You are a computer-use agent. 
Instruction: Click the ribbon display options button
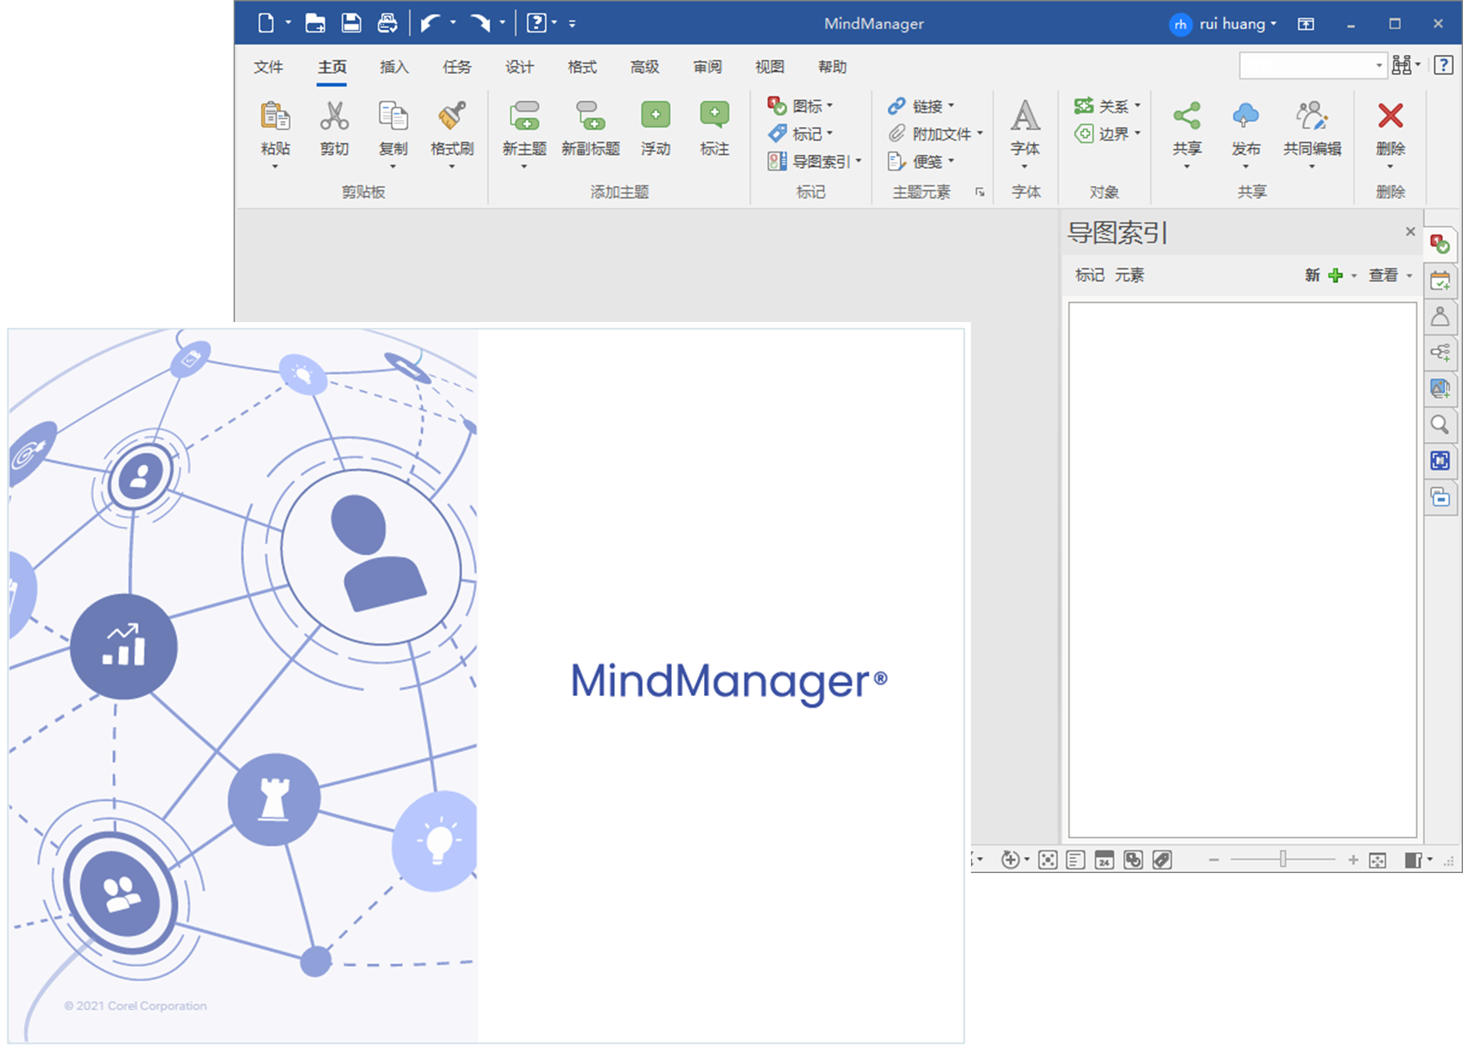[x=1306, y=24]
